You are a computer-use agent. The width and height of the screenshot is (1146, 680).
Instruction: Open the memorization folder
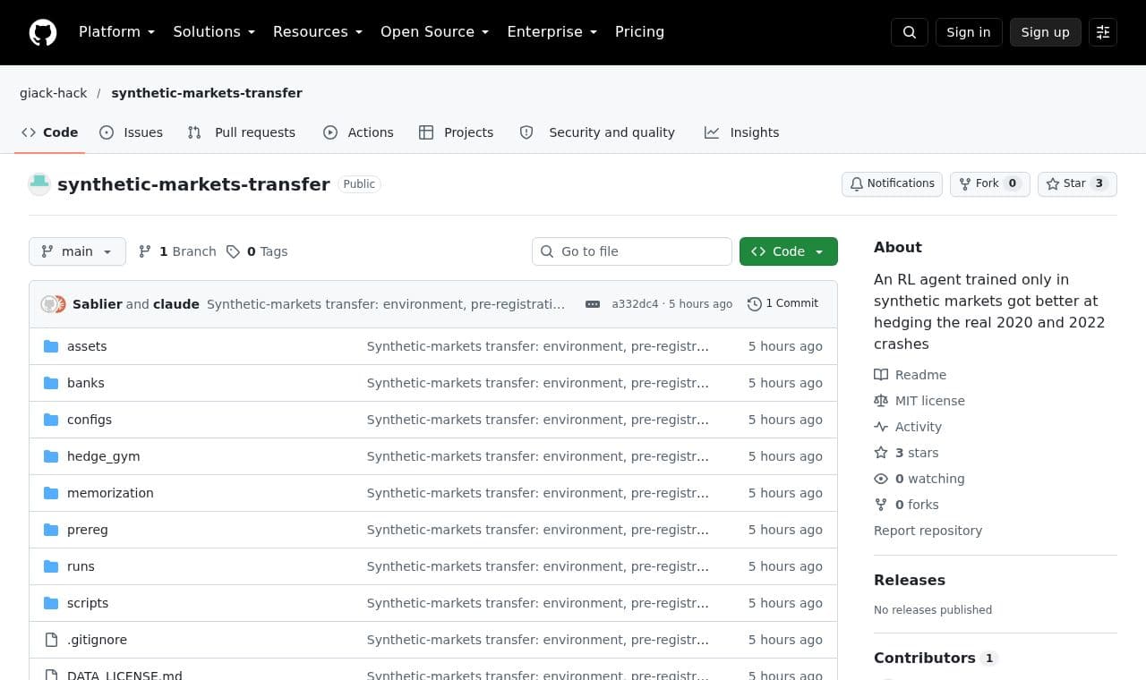[110, 493]
